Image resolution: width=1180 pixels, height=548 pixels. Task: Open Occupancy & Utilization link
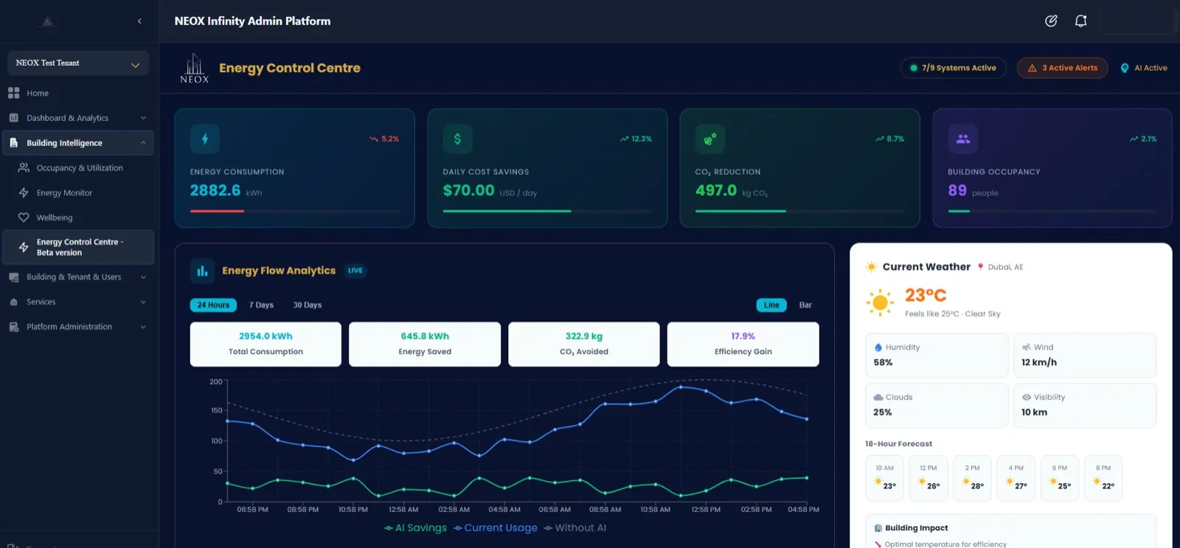tap(80, 168)
